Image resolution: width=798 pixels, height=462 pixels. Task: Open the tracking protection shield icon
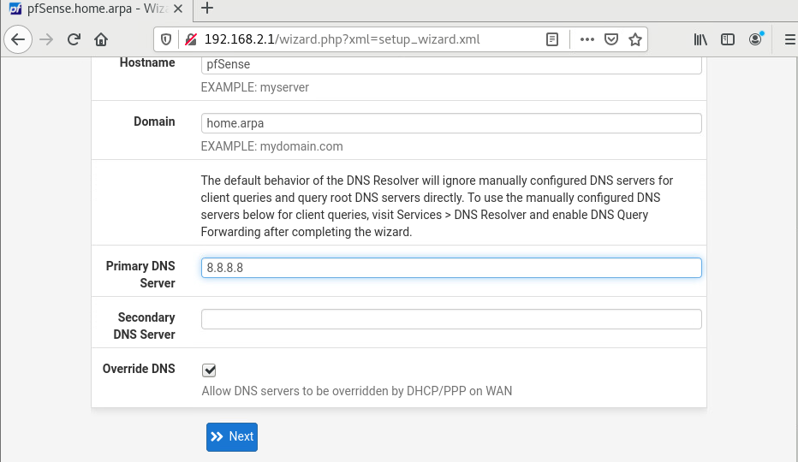(166, 39)
